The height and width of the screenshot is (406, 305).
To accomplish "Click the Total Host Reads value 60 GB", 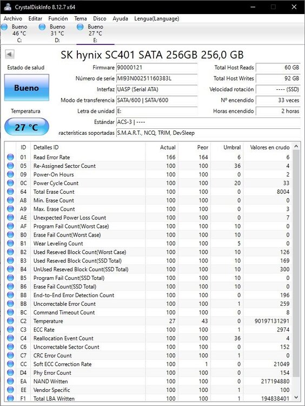I will [x=278, y=68].
